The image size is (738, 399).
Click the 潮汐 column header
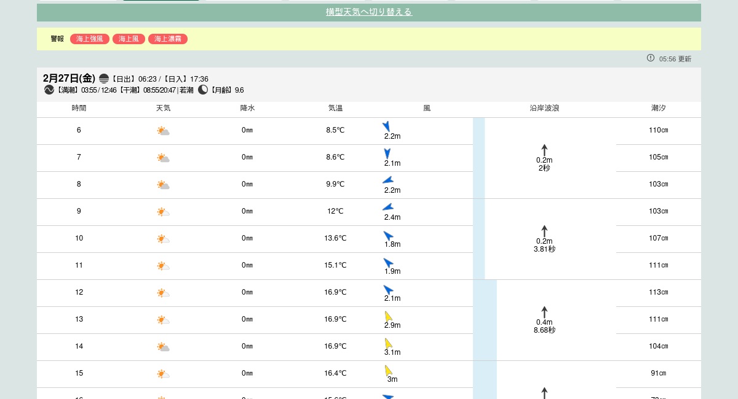pos(658,108)
